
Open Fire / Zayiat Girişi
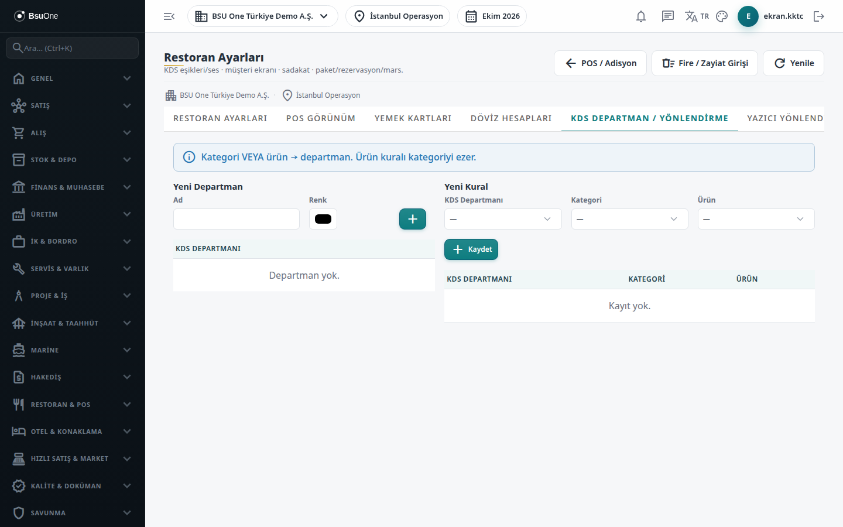pyautogui.click(x=705, y=63)
